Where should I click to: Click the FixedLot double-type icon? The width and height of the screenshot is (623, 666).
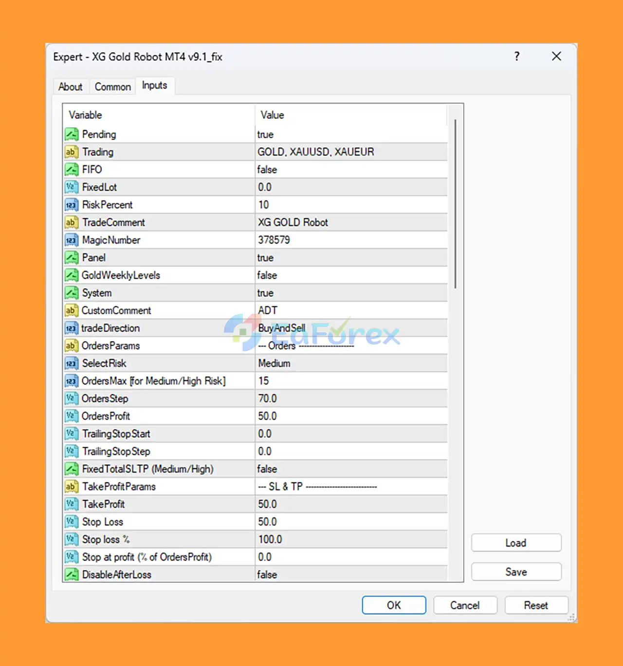click(x=72, y=187)
